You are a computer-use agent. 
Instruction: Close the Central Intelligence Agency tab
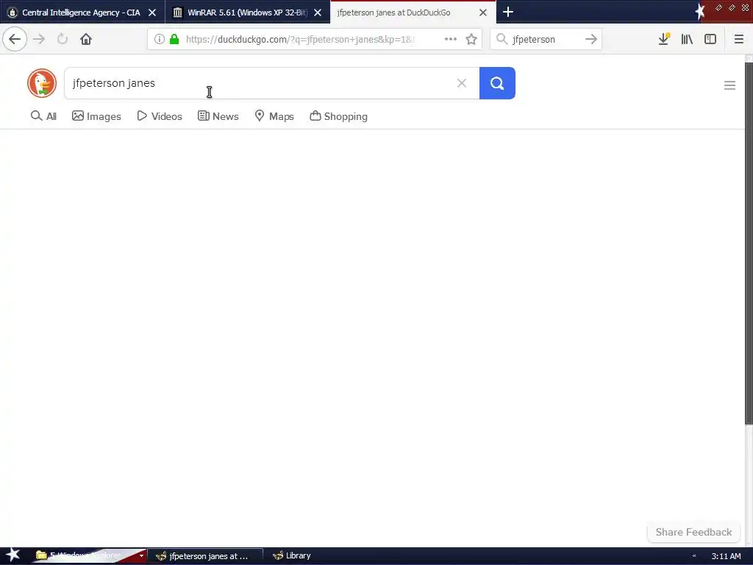click(152, 13)
